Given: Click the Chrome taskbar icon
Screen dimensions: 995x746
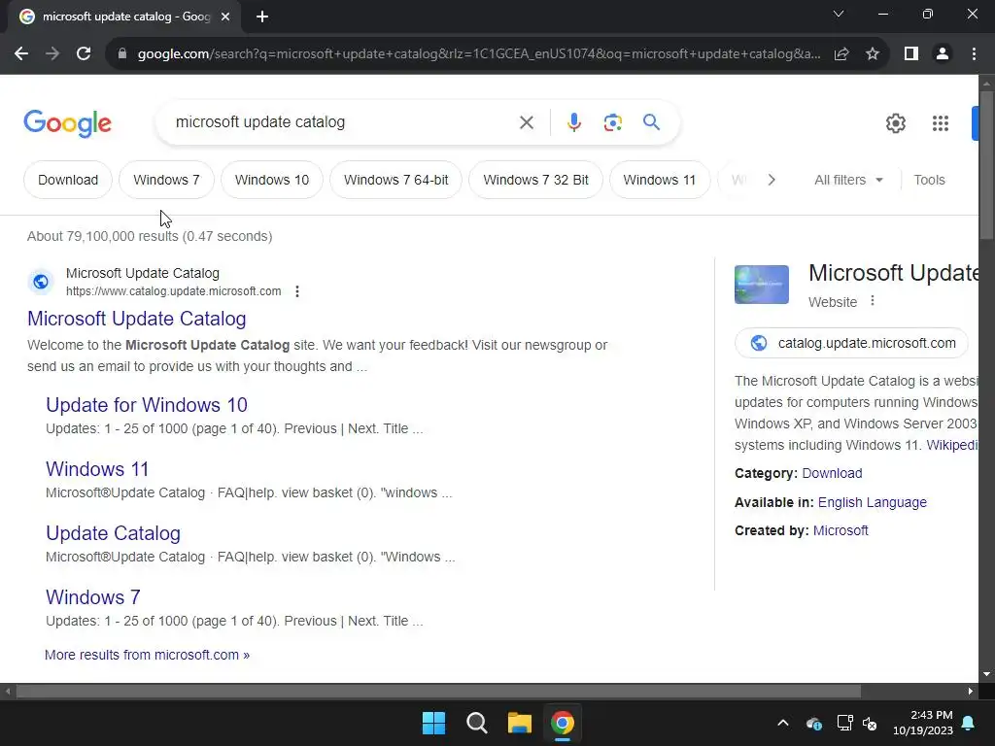Looking at the screenshot, I should (x=563, y=723).
